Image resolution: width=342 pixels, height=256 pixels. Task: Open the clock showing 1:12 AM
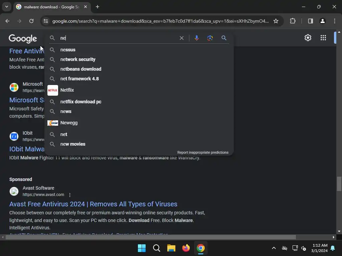point(320,248)
